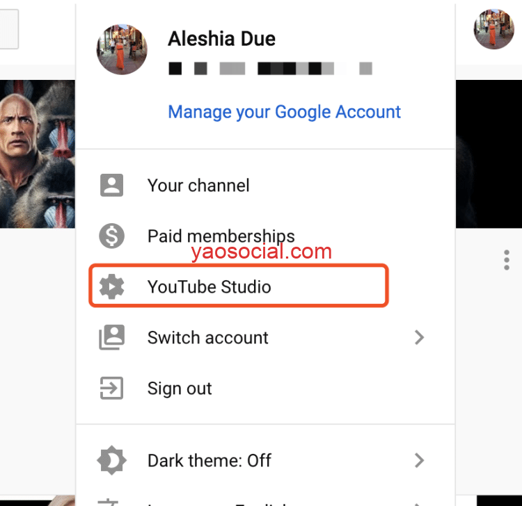Click the Language translate icon at bottom
The width and height of the screenshot is (522, 506).
(x=108, y=503)
